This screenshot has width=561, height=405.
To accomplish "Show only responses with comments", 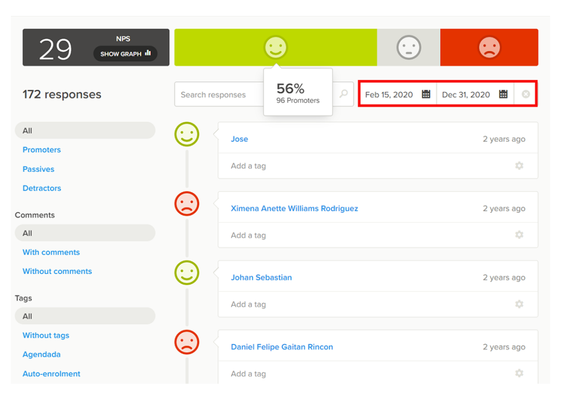I will tap(51, 252).
